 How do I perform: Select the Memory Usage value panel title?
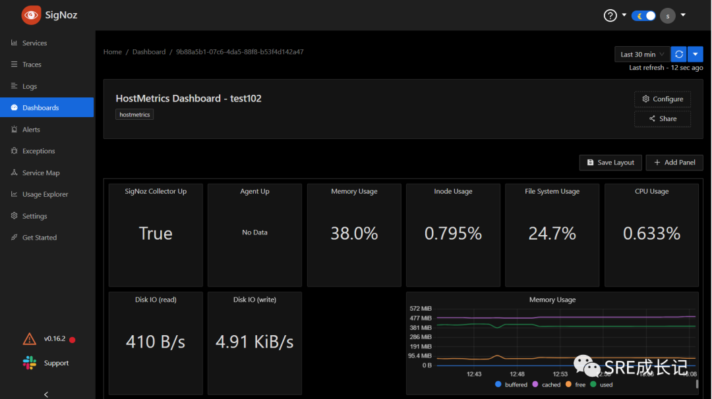(x=354, y=192)
